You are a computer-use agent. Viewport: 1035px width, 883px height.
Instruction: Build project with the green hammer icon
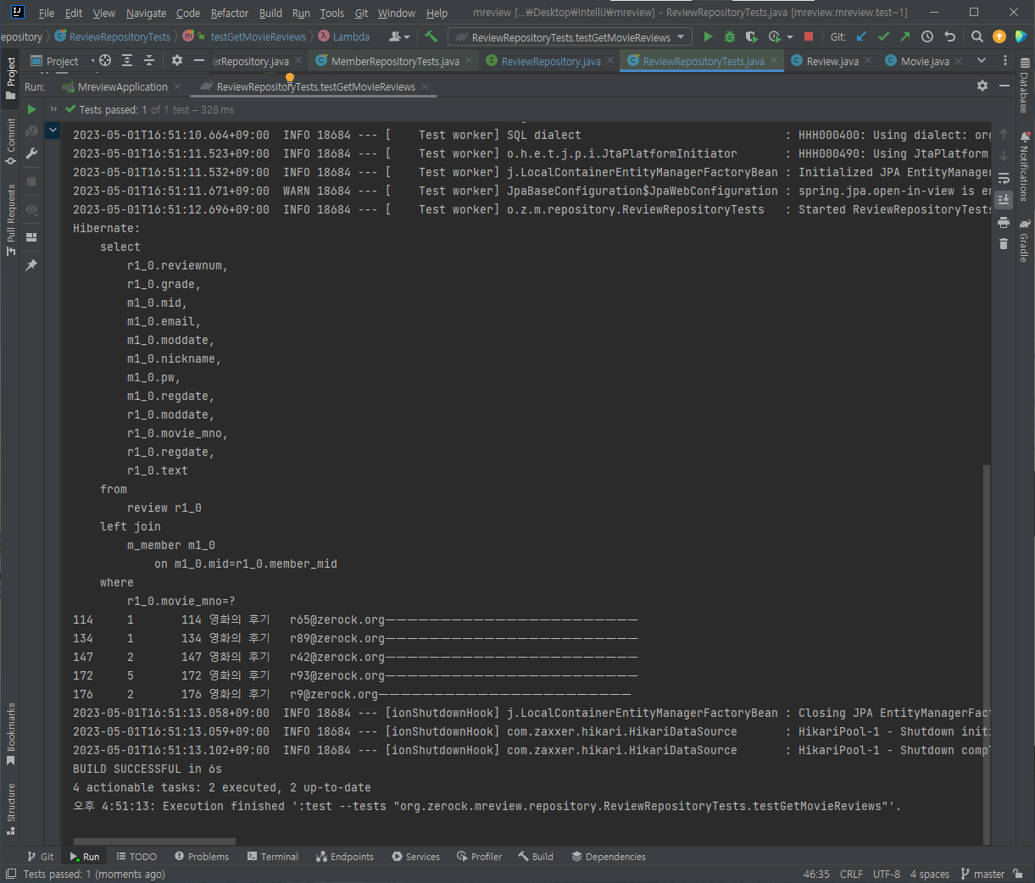(431, 36)
